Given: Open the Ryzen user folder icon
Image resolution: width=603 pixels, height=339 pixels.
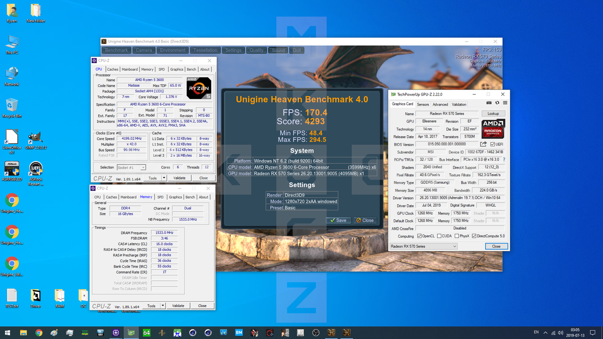Looking at the screenshot, I should [x=12, y=13].
